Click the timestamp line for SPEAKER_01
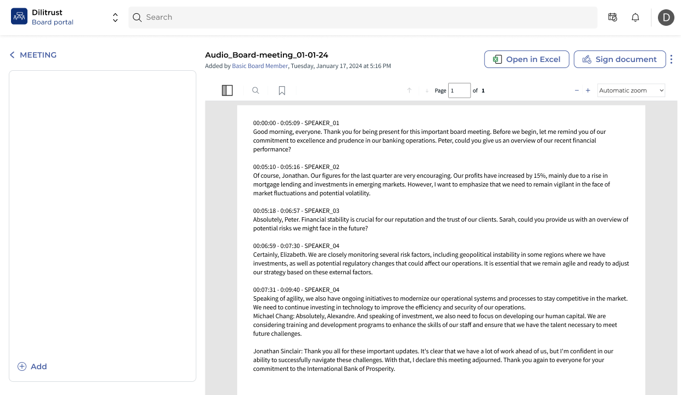The image size is (681, 395). pyautogui.click(x=296, y=123)
